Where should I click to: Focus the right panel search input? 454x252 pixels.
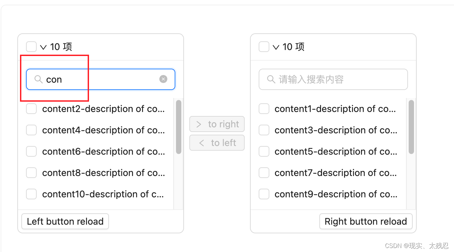coord(333,79)
